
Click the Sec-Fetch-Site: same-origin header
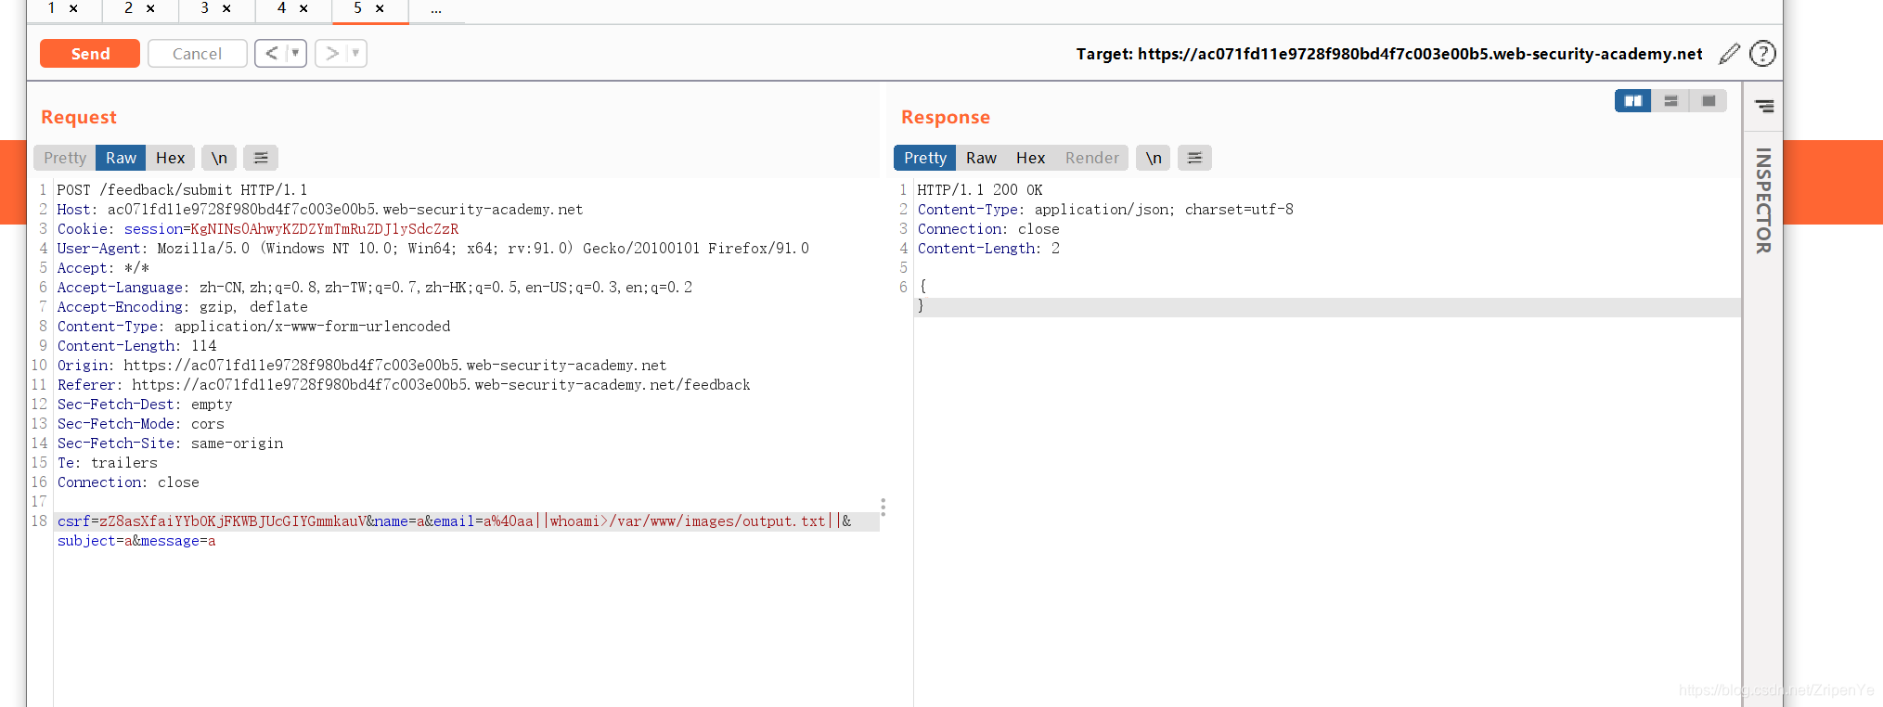[171, 443]
